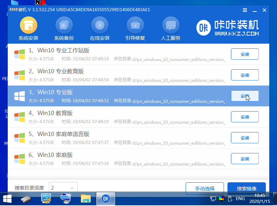Open File Explorer from taskbar

click(x=86, y=199)
